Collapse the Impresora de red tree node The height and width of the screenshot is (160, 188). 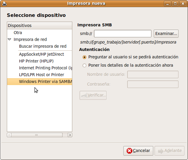click(10, 39)
